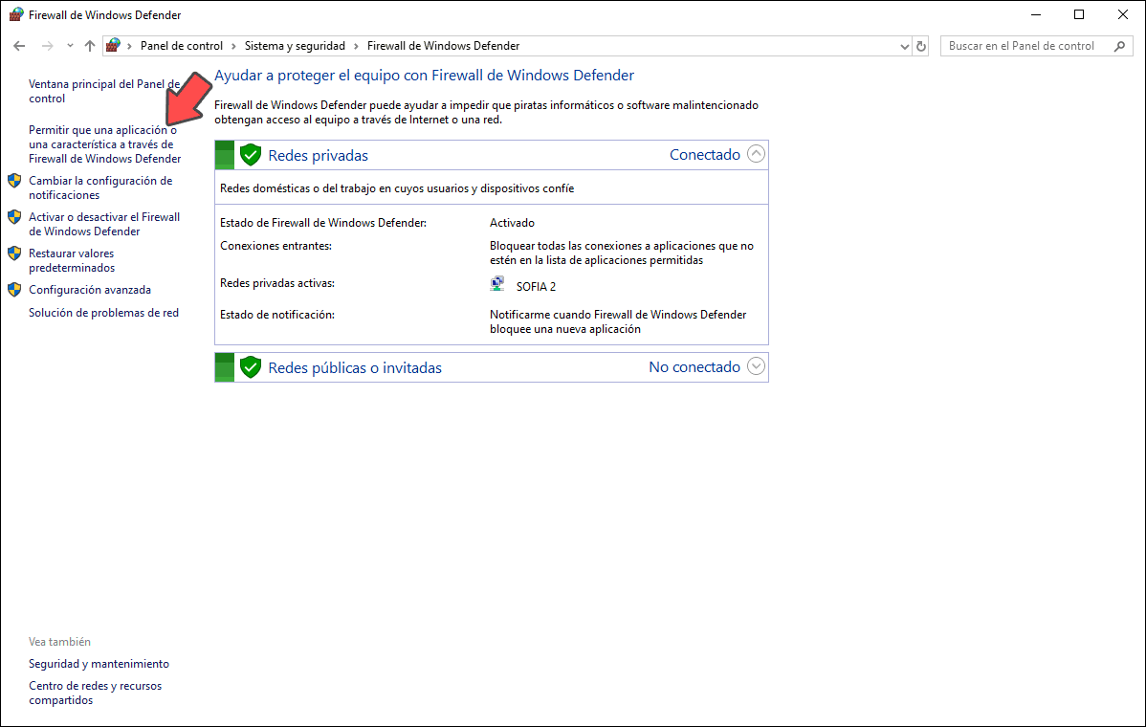Expand the Redes públicas o invitadas section
The width and height of the screenshot is (1146, 727).
[756, 366]
